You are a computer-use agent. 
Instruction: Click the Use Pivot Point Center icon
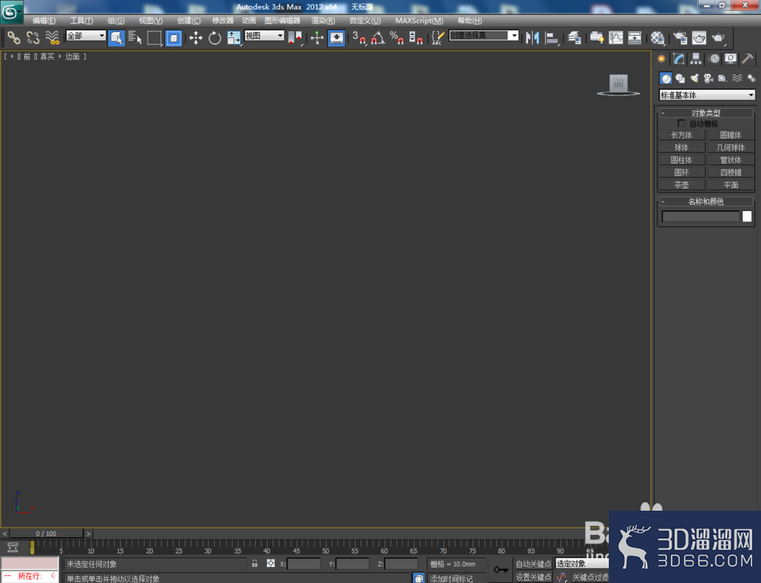tap(295, 37)
